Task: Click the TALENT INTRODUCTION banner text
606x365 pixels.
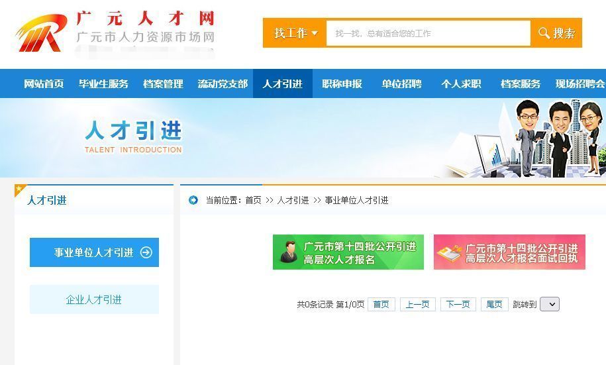Action: [x=133, y=150]
